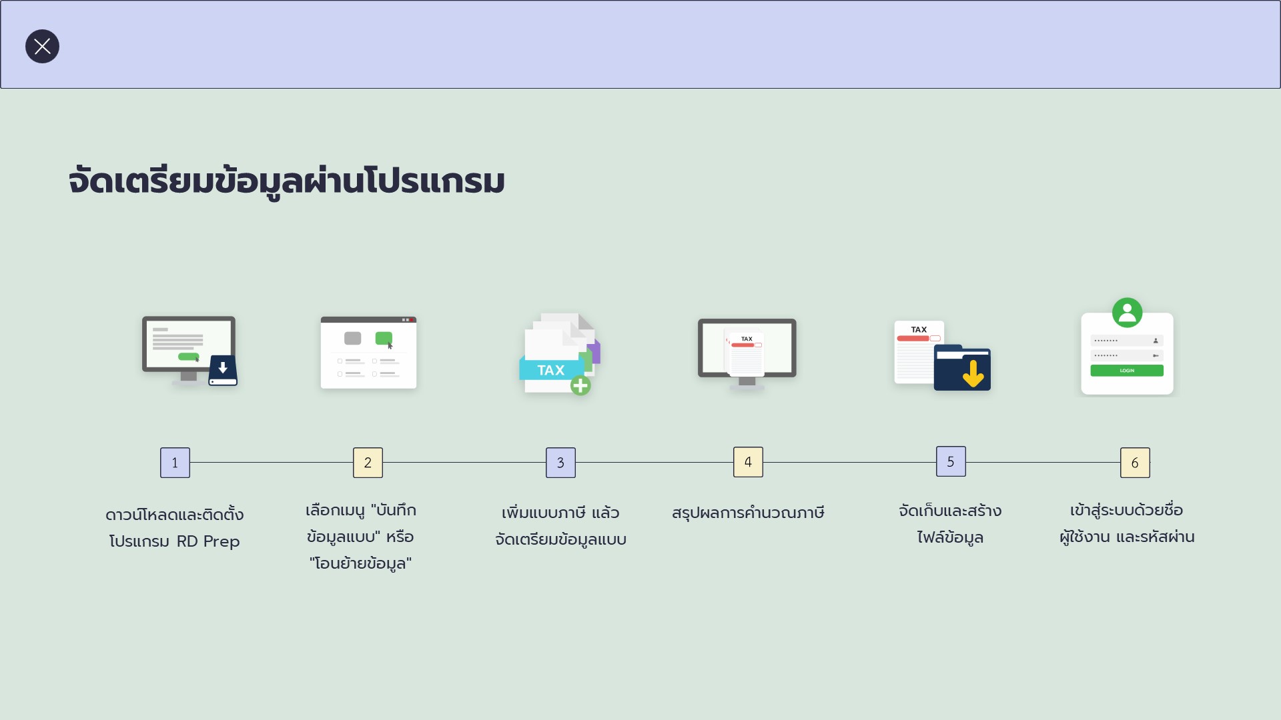Click text เพิ่มแบบภาษี แล้ว จัดเตรียมข้อมูลแบบ

pos(560,526)
